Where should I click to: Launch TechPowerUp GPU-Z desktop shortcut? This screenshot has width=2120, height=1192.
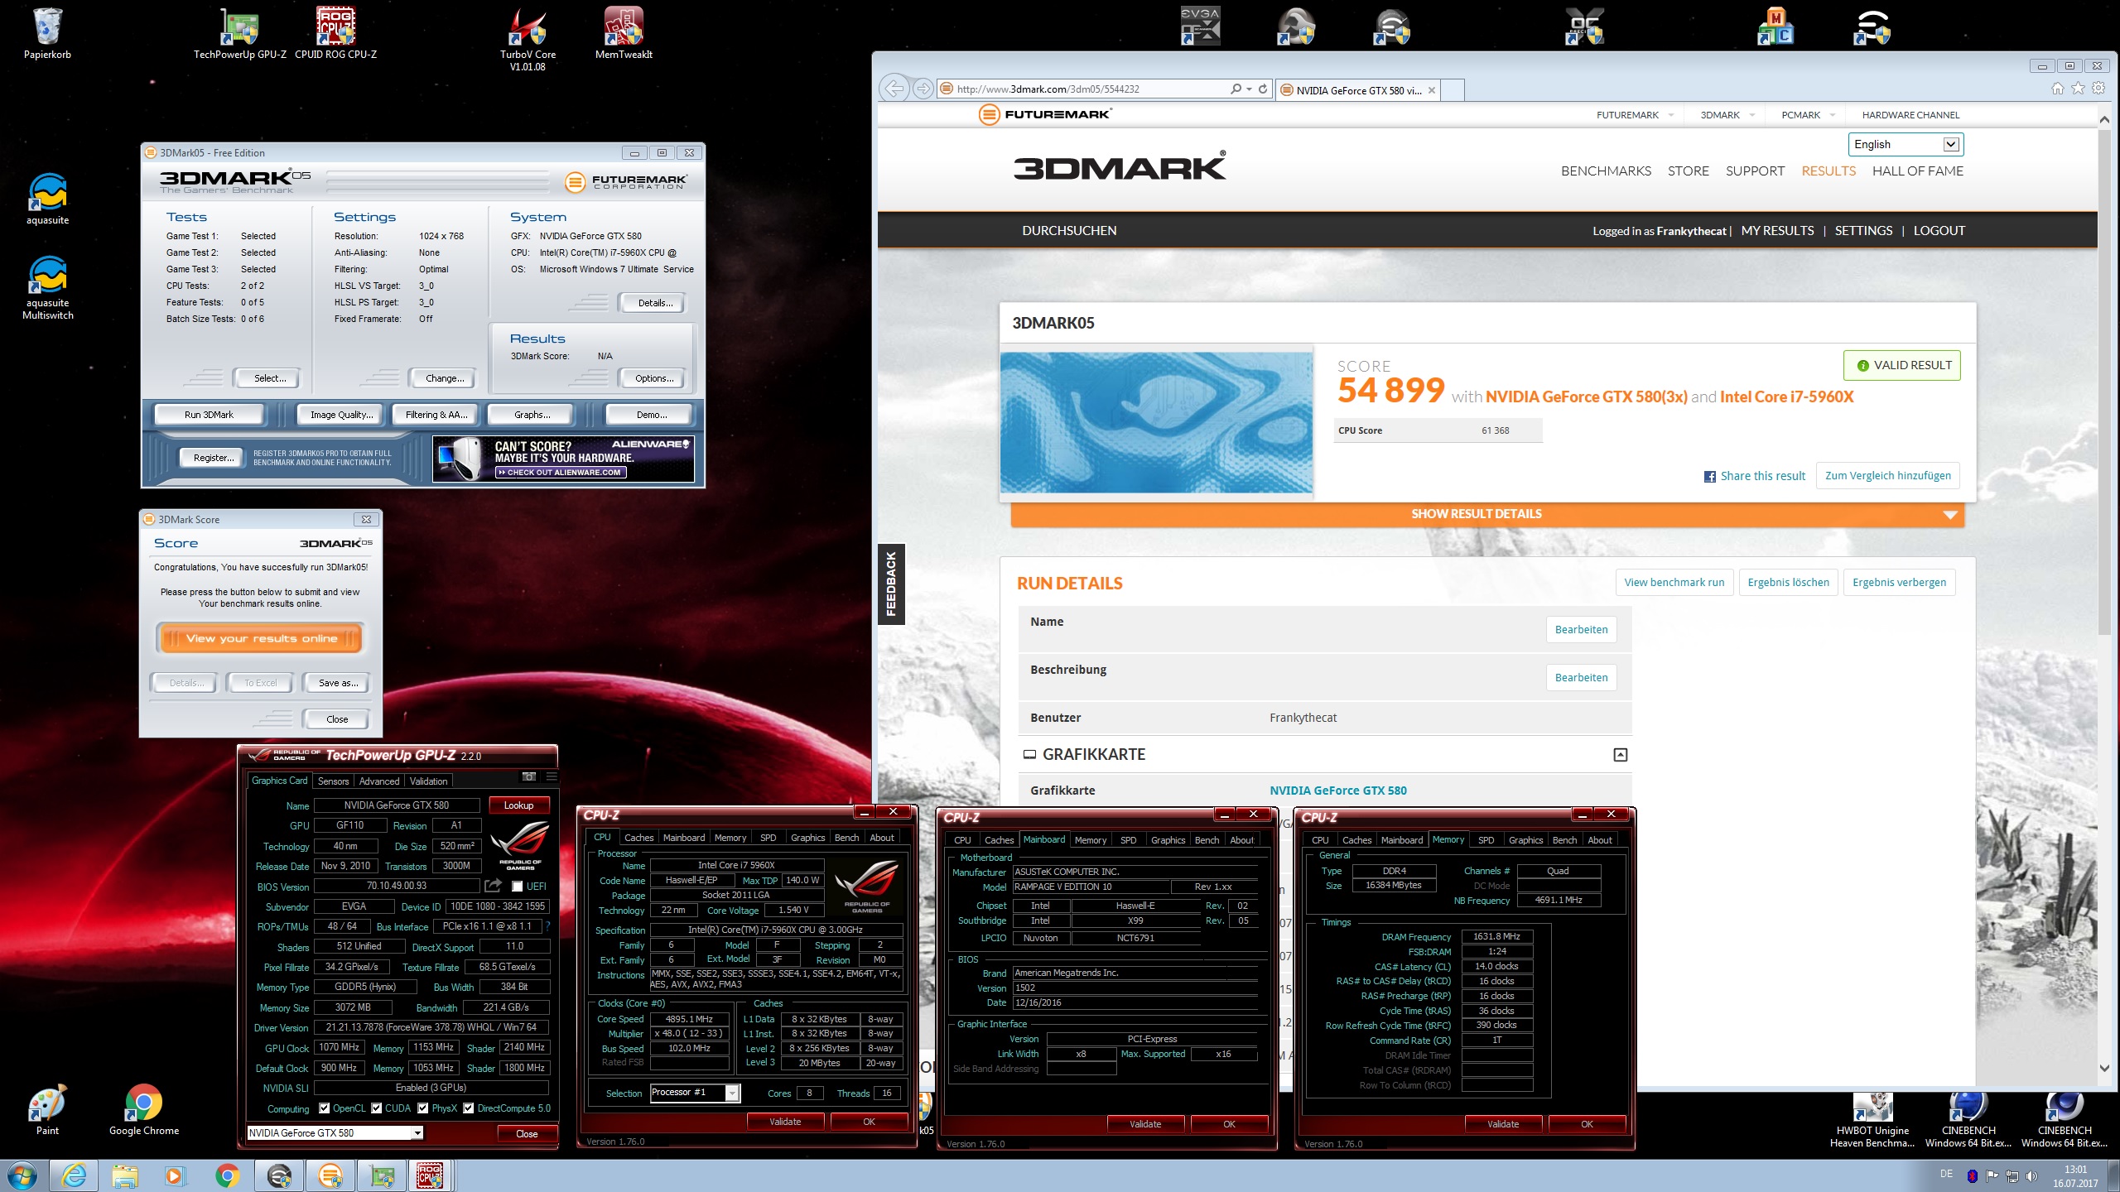(x=239, y=33)
